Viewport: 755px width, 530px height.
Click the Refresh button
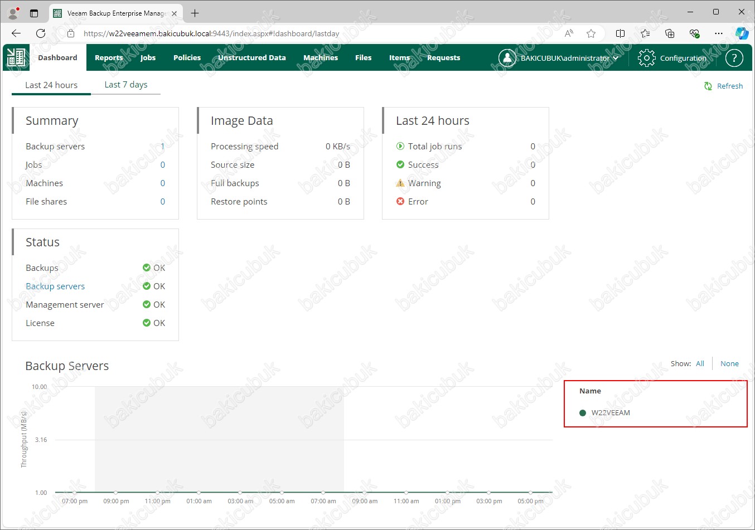click(723, 86)
